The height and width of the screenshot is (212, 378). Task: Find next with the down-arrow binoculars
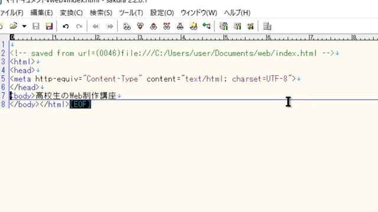[140, 26]
